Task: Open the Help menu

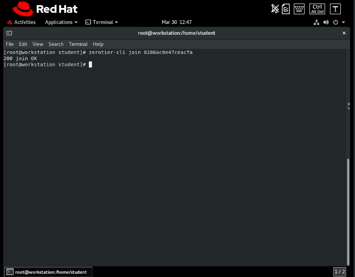Action: coord(98,44)
